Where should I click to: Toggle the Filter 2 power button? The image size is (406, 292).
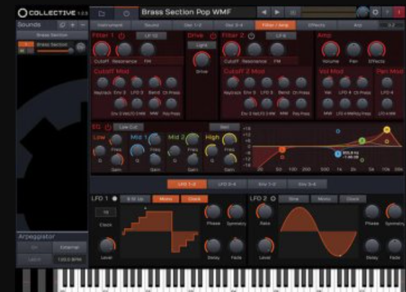tap(251, 36)
